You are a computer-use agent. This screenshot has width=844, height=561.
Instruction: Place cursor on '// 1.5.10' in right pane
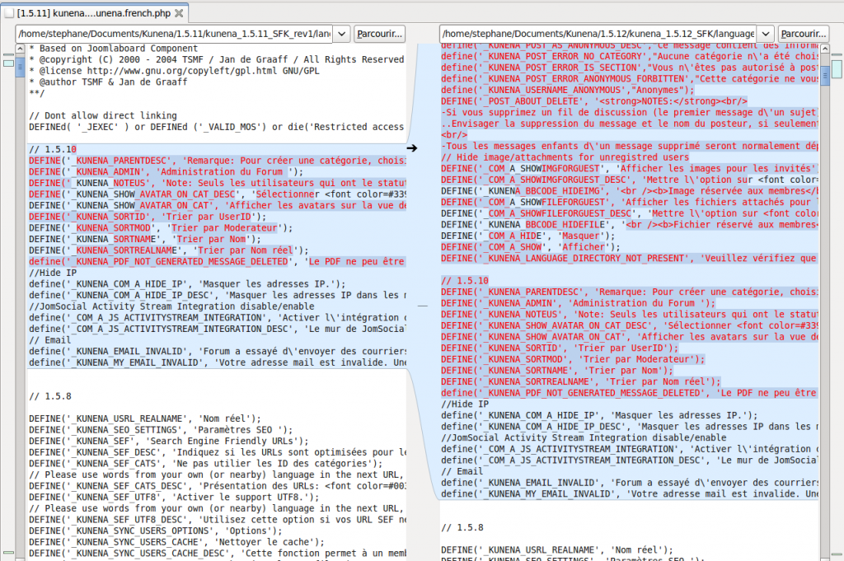(464, 281)
